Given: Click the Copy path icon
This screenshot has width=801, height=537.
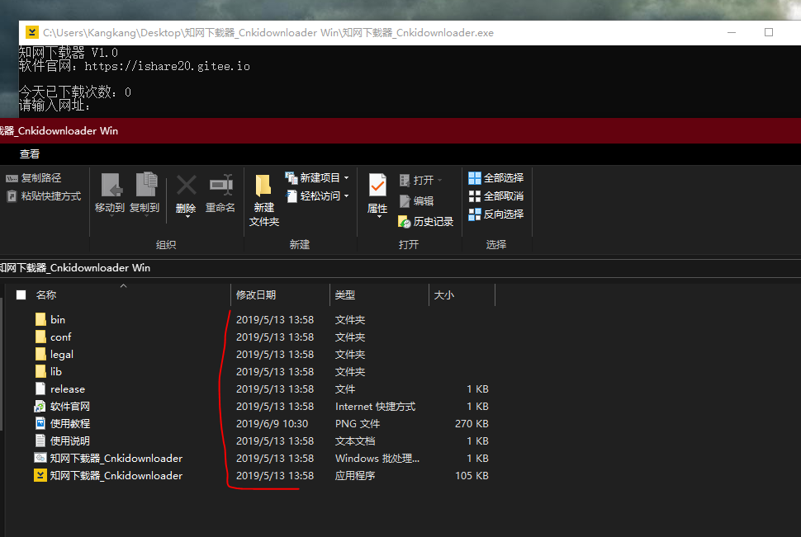Looking at the screenshot, I should (x=12, y=178).
